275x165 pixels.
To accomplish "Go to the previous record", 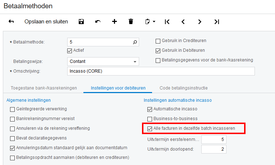I will 183,22.
